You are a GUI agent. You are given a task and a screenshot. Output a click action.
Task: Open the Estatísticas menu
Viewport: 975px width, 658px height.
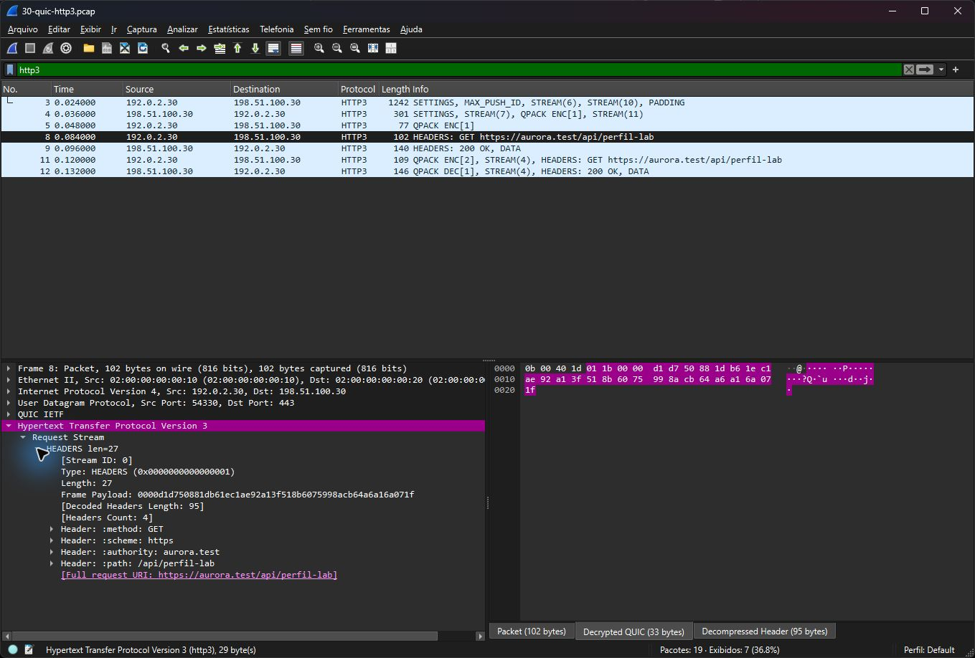(229, 29)
